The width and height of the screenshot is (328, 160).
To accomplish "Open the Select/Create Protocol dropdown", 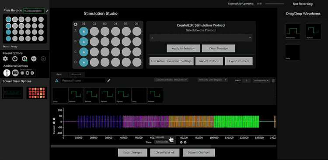I will click(201, 38).
